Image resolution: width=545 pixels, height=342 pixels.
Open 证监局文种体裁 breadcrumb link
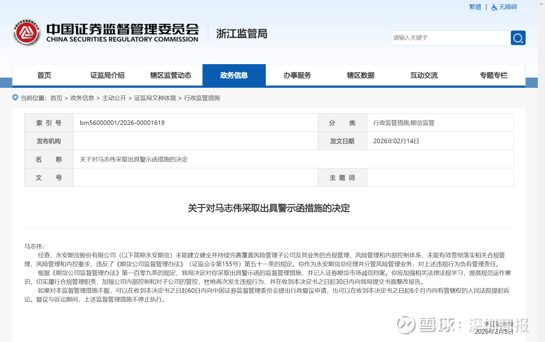point(155,98)
